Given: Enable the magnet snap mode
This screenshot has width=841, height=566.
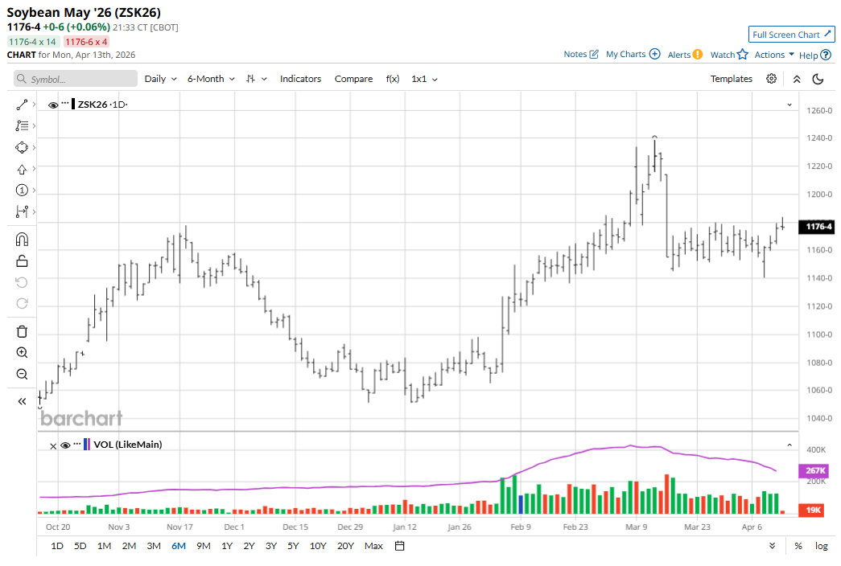Looking at the screenshot, I should tap(22, 240).
